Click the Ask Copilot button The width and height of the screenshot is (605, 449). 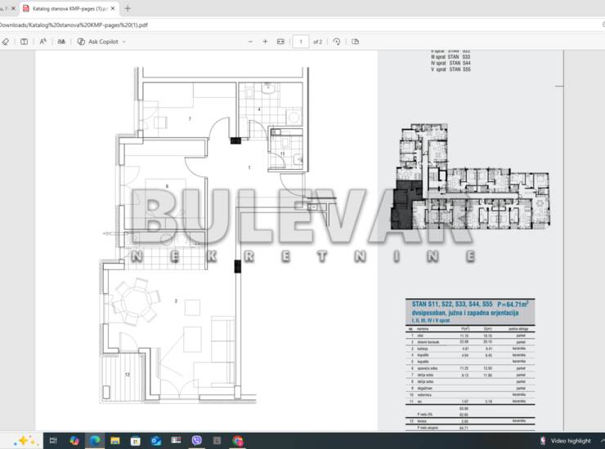98,41
